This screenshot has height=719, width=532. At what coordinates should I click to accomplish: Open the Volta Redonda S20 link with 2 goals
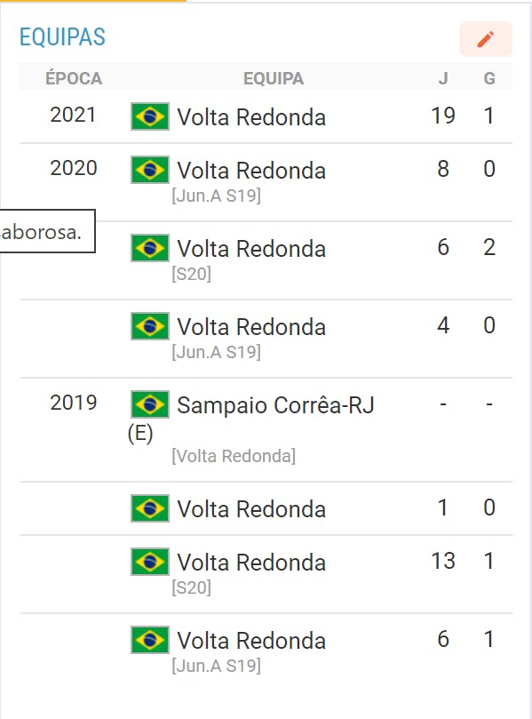[251, 249]
